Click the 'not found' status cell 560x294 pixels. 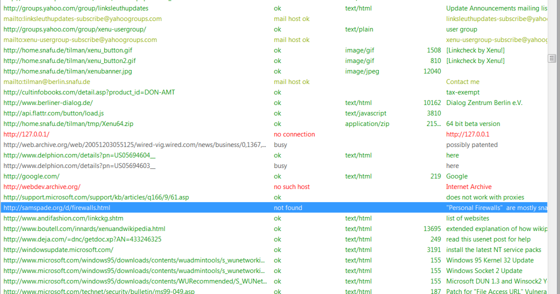288,208
